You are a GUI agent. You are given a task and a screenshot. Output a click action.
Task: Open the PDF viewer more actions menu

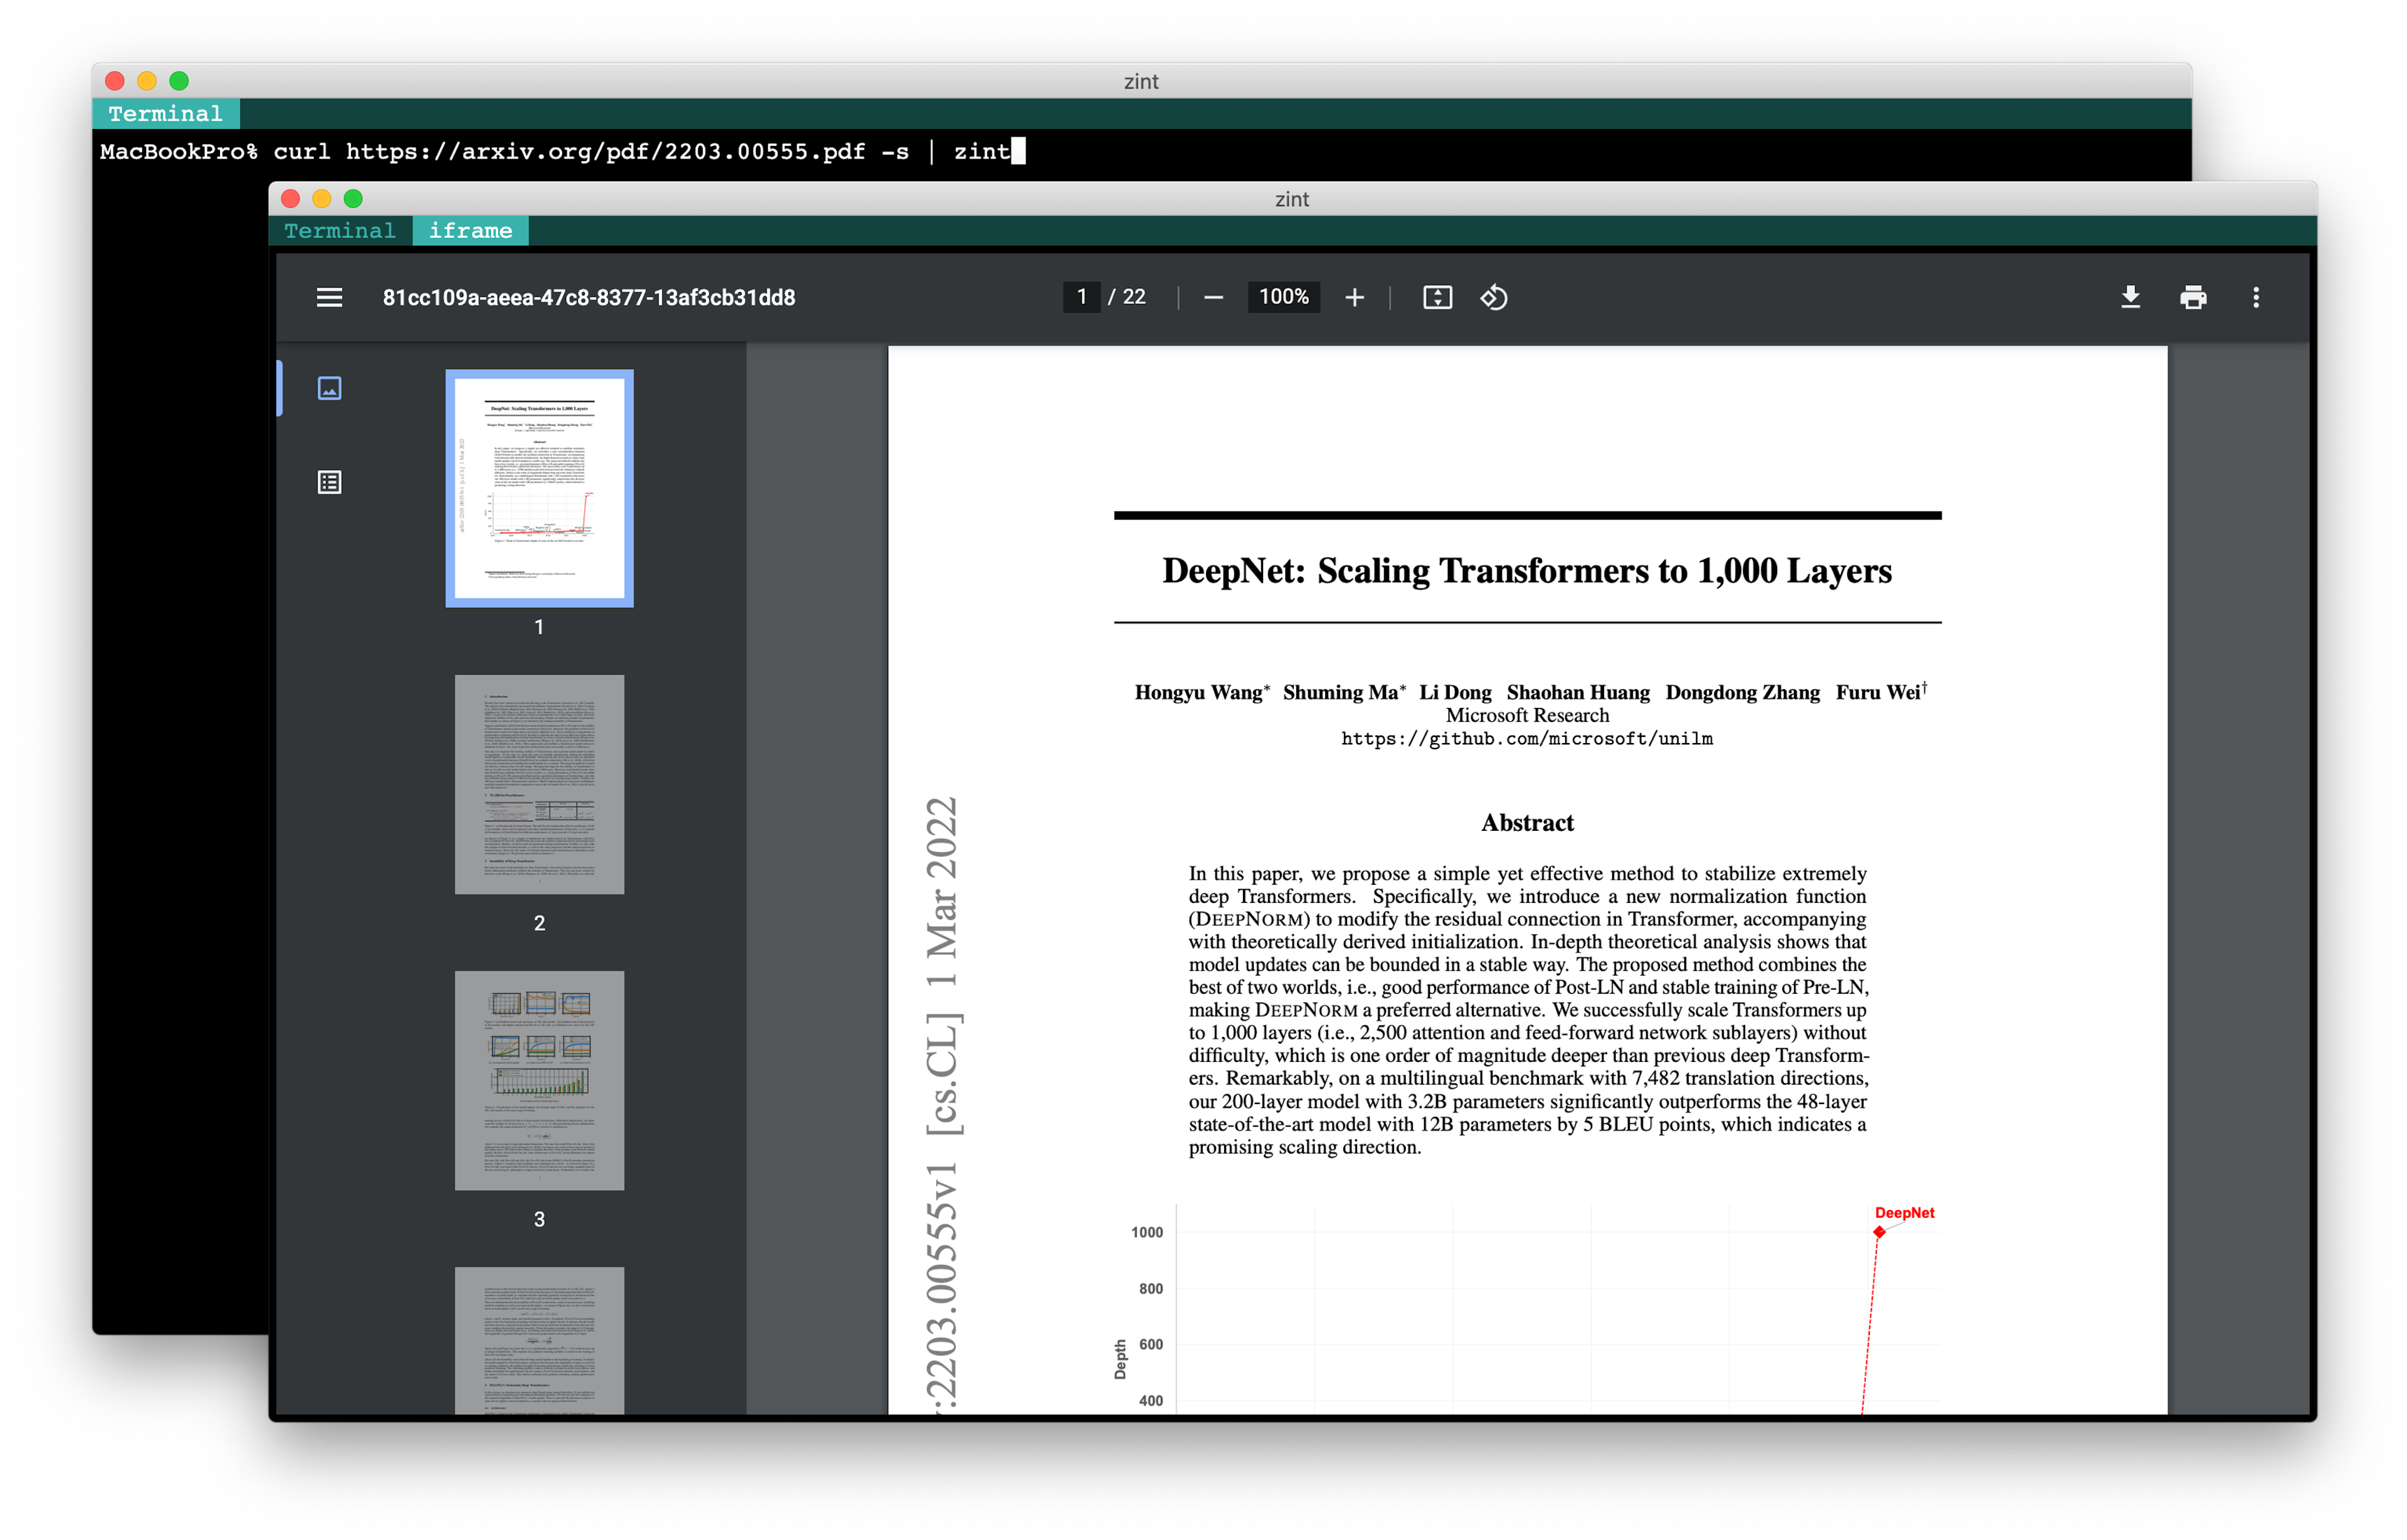pyautogui.click(x=2255, y=297)
